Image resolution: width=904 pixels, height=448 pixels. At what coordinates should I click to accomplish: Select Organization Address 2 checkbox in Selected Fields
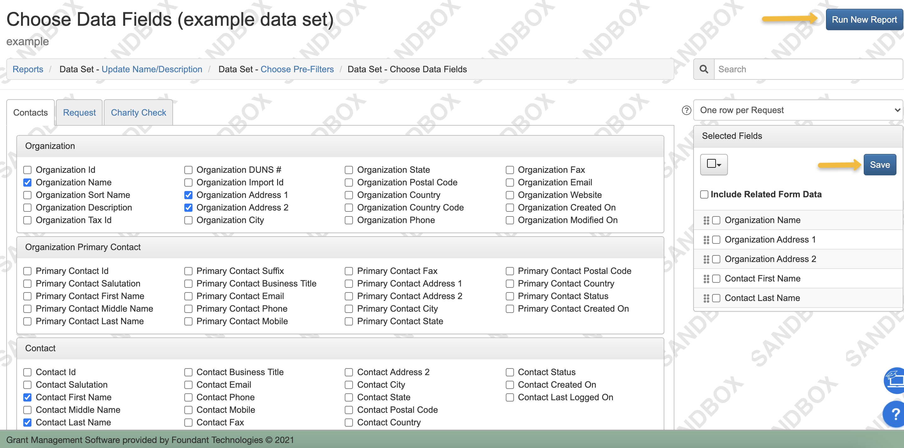pyautogui.click(x=716, y=260)
